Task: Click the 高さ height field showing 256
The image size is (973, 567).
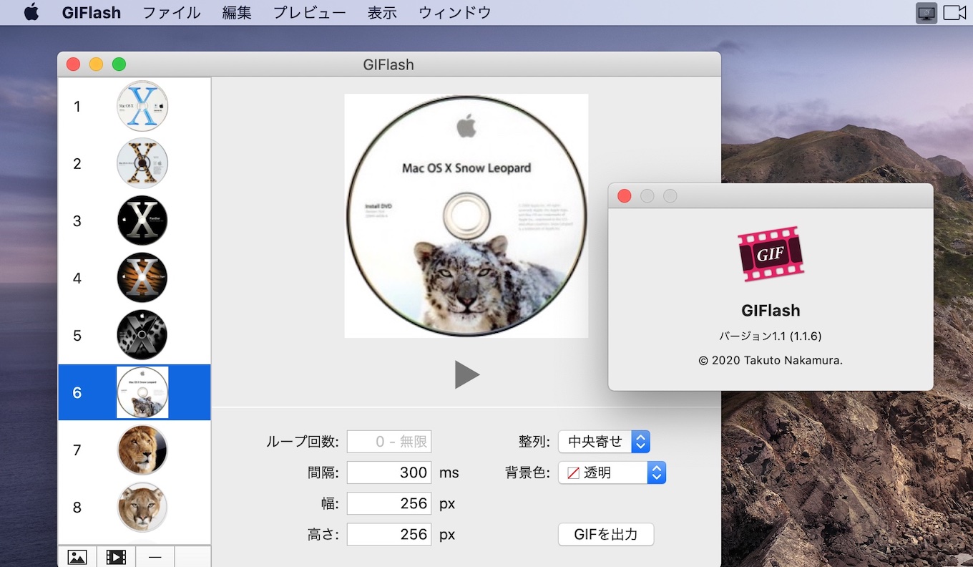Action: 389,534
